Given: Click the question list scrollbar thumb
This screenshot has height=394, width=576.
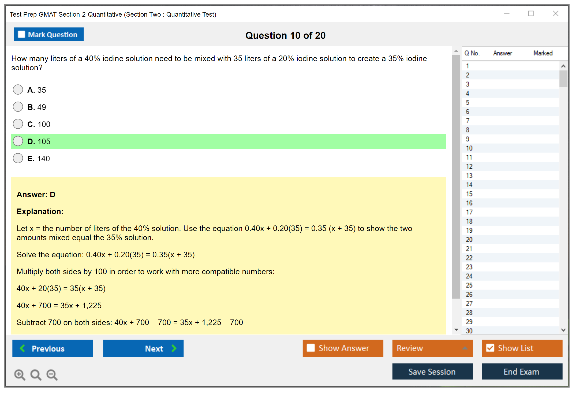Looking at the screenshot, I should [563, 79].
